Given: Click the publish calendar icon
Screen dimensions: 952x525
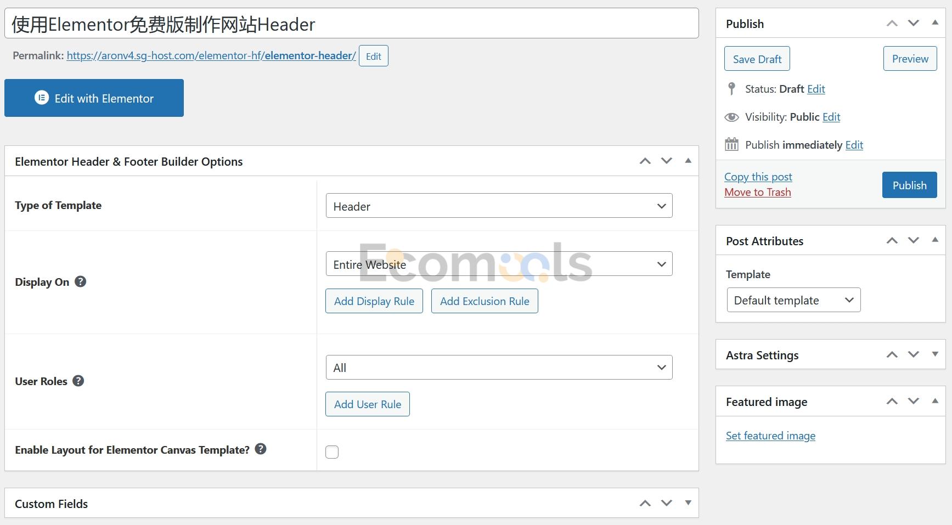Looking at the screenshot, I should click(x=731, y=144).
